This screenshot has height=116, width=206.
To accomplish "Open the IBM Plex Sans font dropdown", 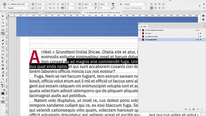I will [x=29, y=4].
